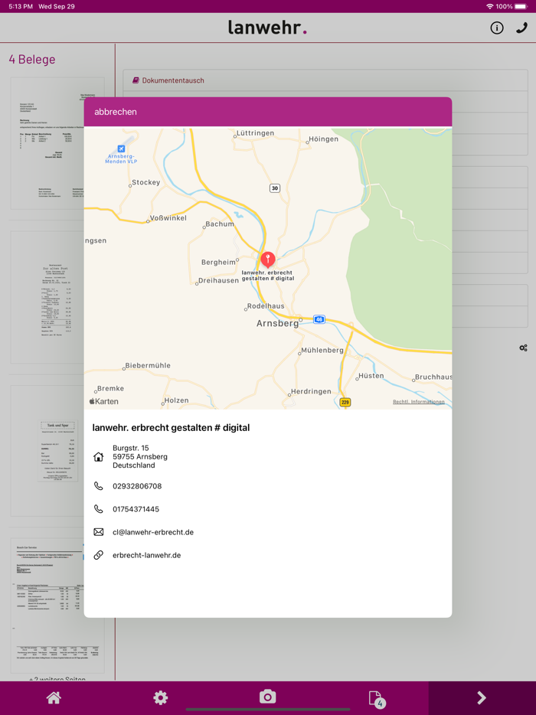Click the Biebermühle label on map
Screen dimensions: 536x715
point(148,365)
